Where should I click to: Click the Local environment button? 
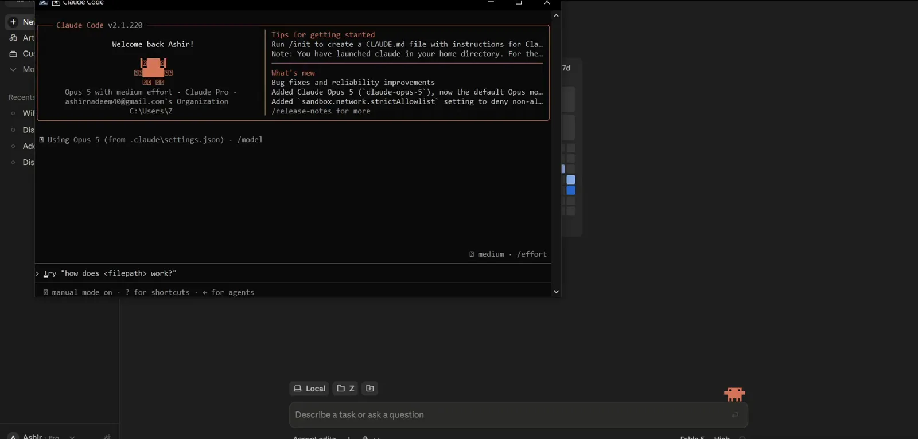[x=309, y=389]
